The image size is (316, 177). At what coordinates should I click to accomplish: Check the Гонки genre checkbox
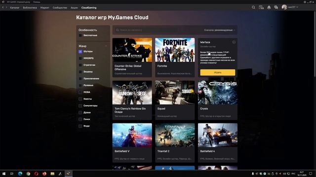(80, 119)
